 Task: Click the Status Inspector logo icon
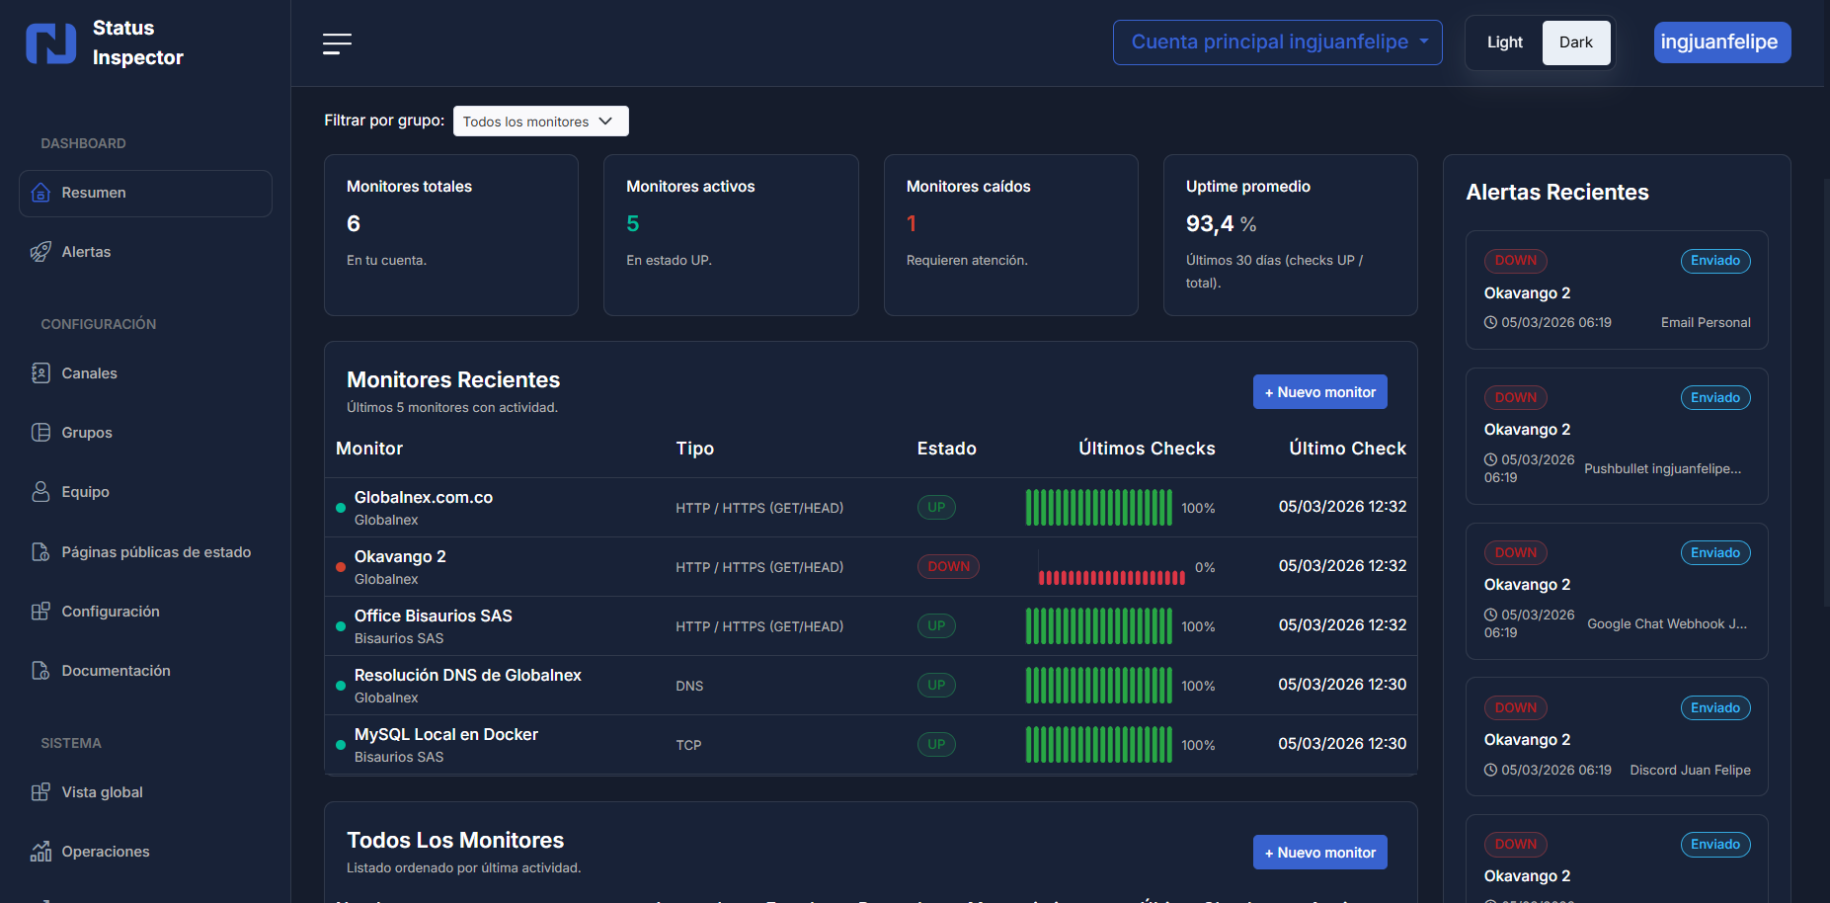click(51, 43)
